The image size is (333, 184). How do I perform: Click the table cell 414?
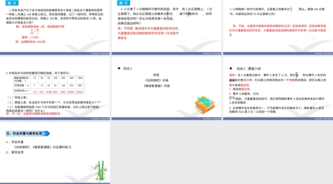[x=71, y=85]
